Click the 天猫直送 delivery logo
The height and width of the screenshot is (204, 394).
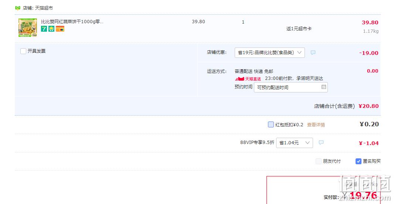click(x=248, y=79)
